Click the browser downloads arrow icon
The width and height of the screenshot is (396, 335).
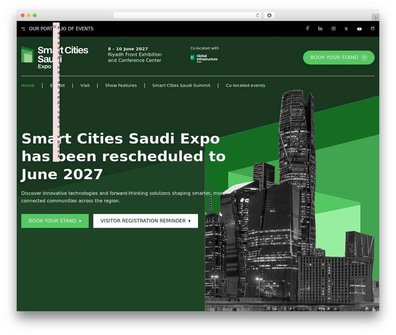269,15
